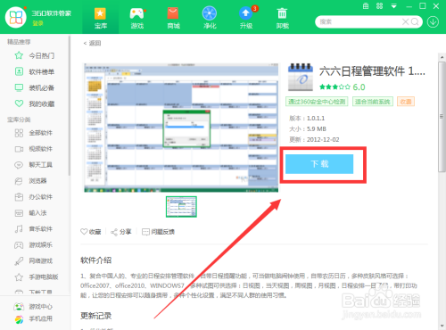
Task: Open 我的收藏 in the sidebar
Action: tap(35, 103)
